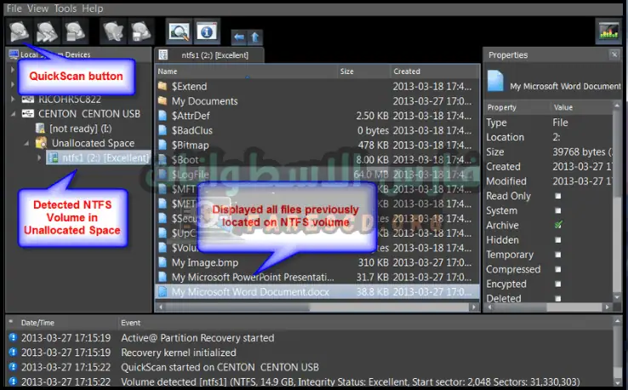The width and height of the screenshot is (628, 390).
Task: Switch to the ntfs1 (2:) [Excellent] tab
Action: coord(212,55)
